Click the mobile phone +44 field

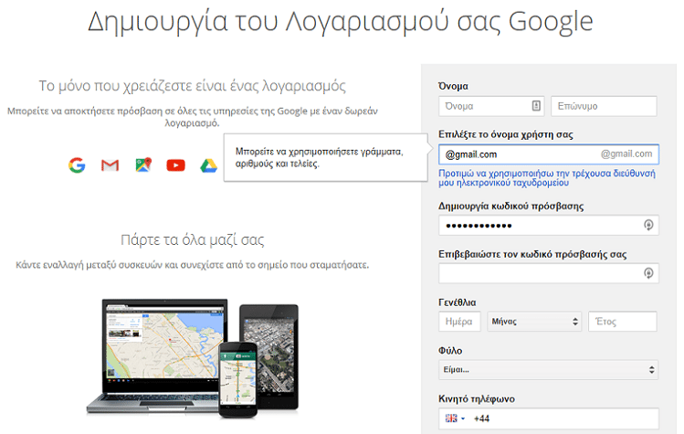pyautogui.click(x=549, y=418)
